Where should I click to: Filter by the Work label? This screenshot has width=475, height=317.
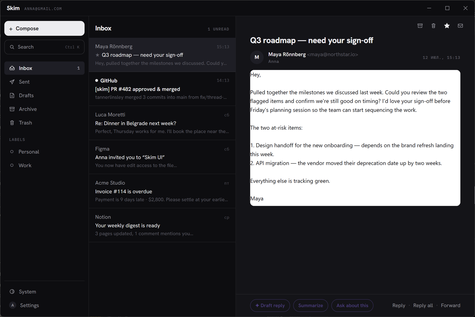point(44,166)
